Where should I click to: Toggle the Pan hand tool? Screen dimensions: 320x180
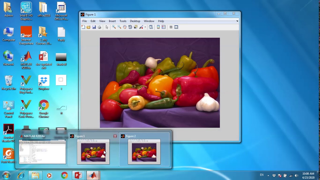coord(125,27)
